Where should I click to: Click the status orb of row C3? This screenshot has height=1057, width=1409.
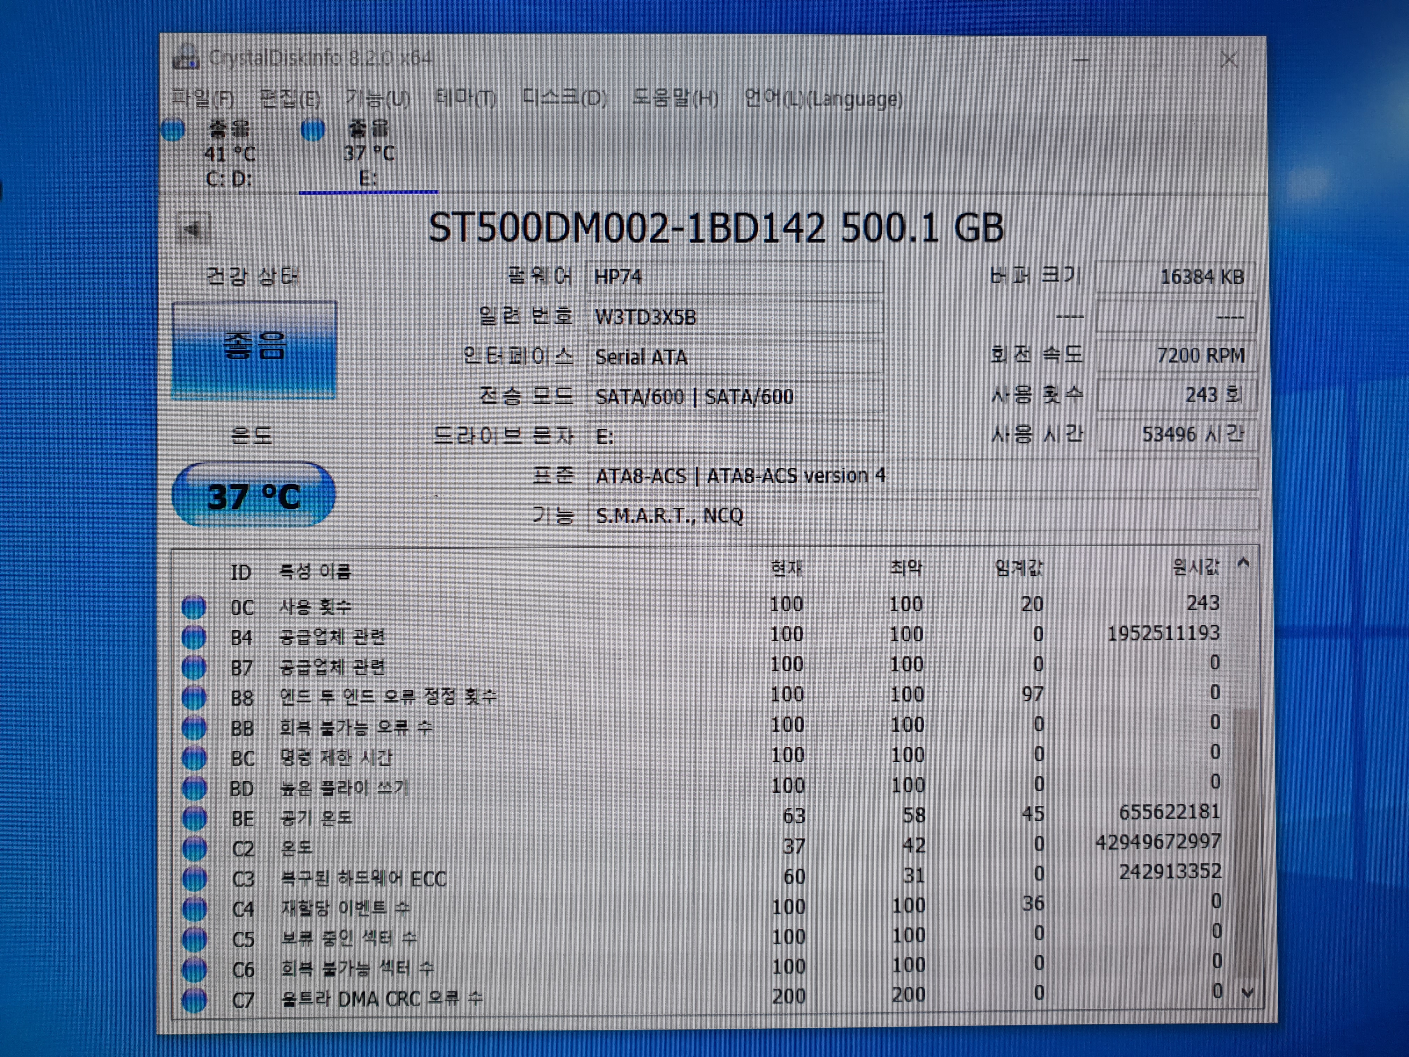195,879
